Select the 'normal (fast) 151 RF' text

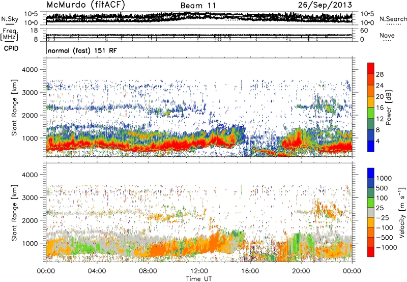[x=82, y=50]
